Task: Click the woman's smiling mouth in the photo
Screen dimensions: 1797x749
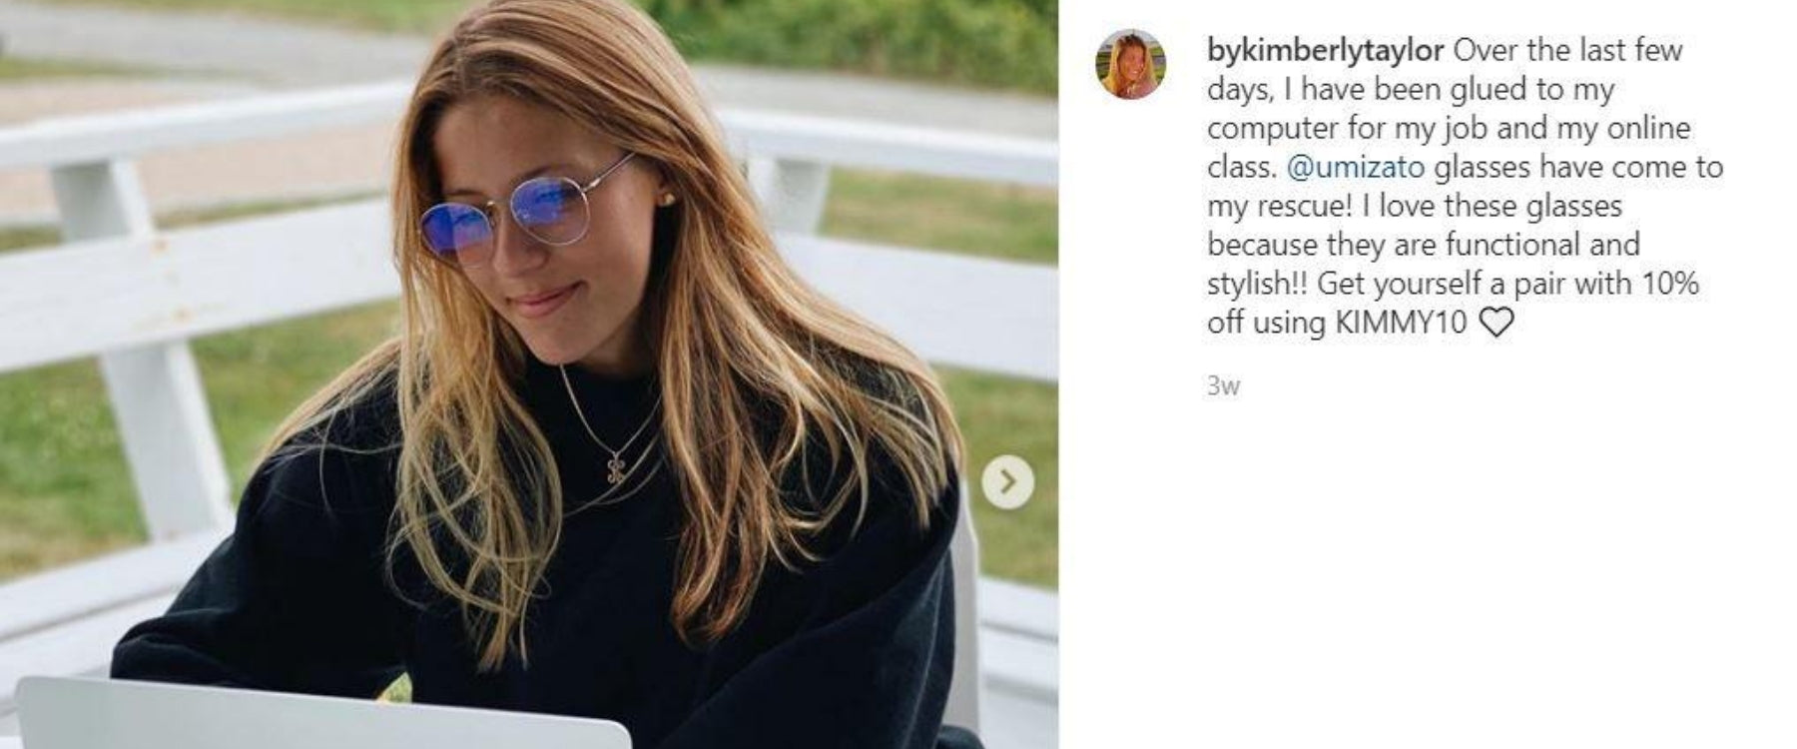Action: point(545,299)
